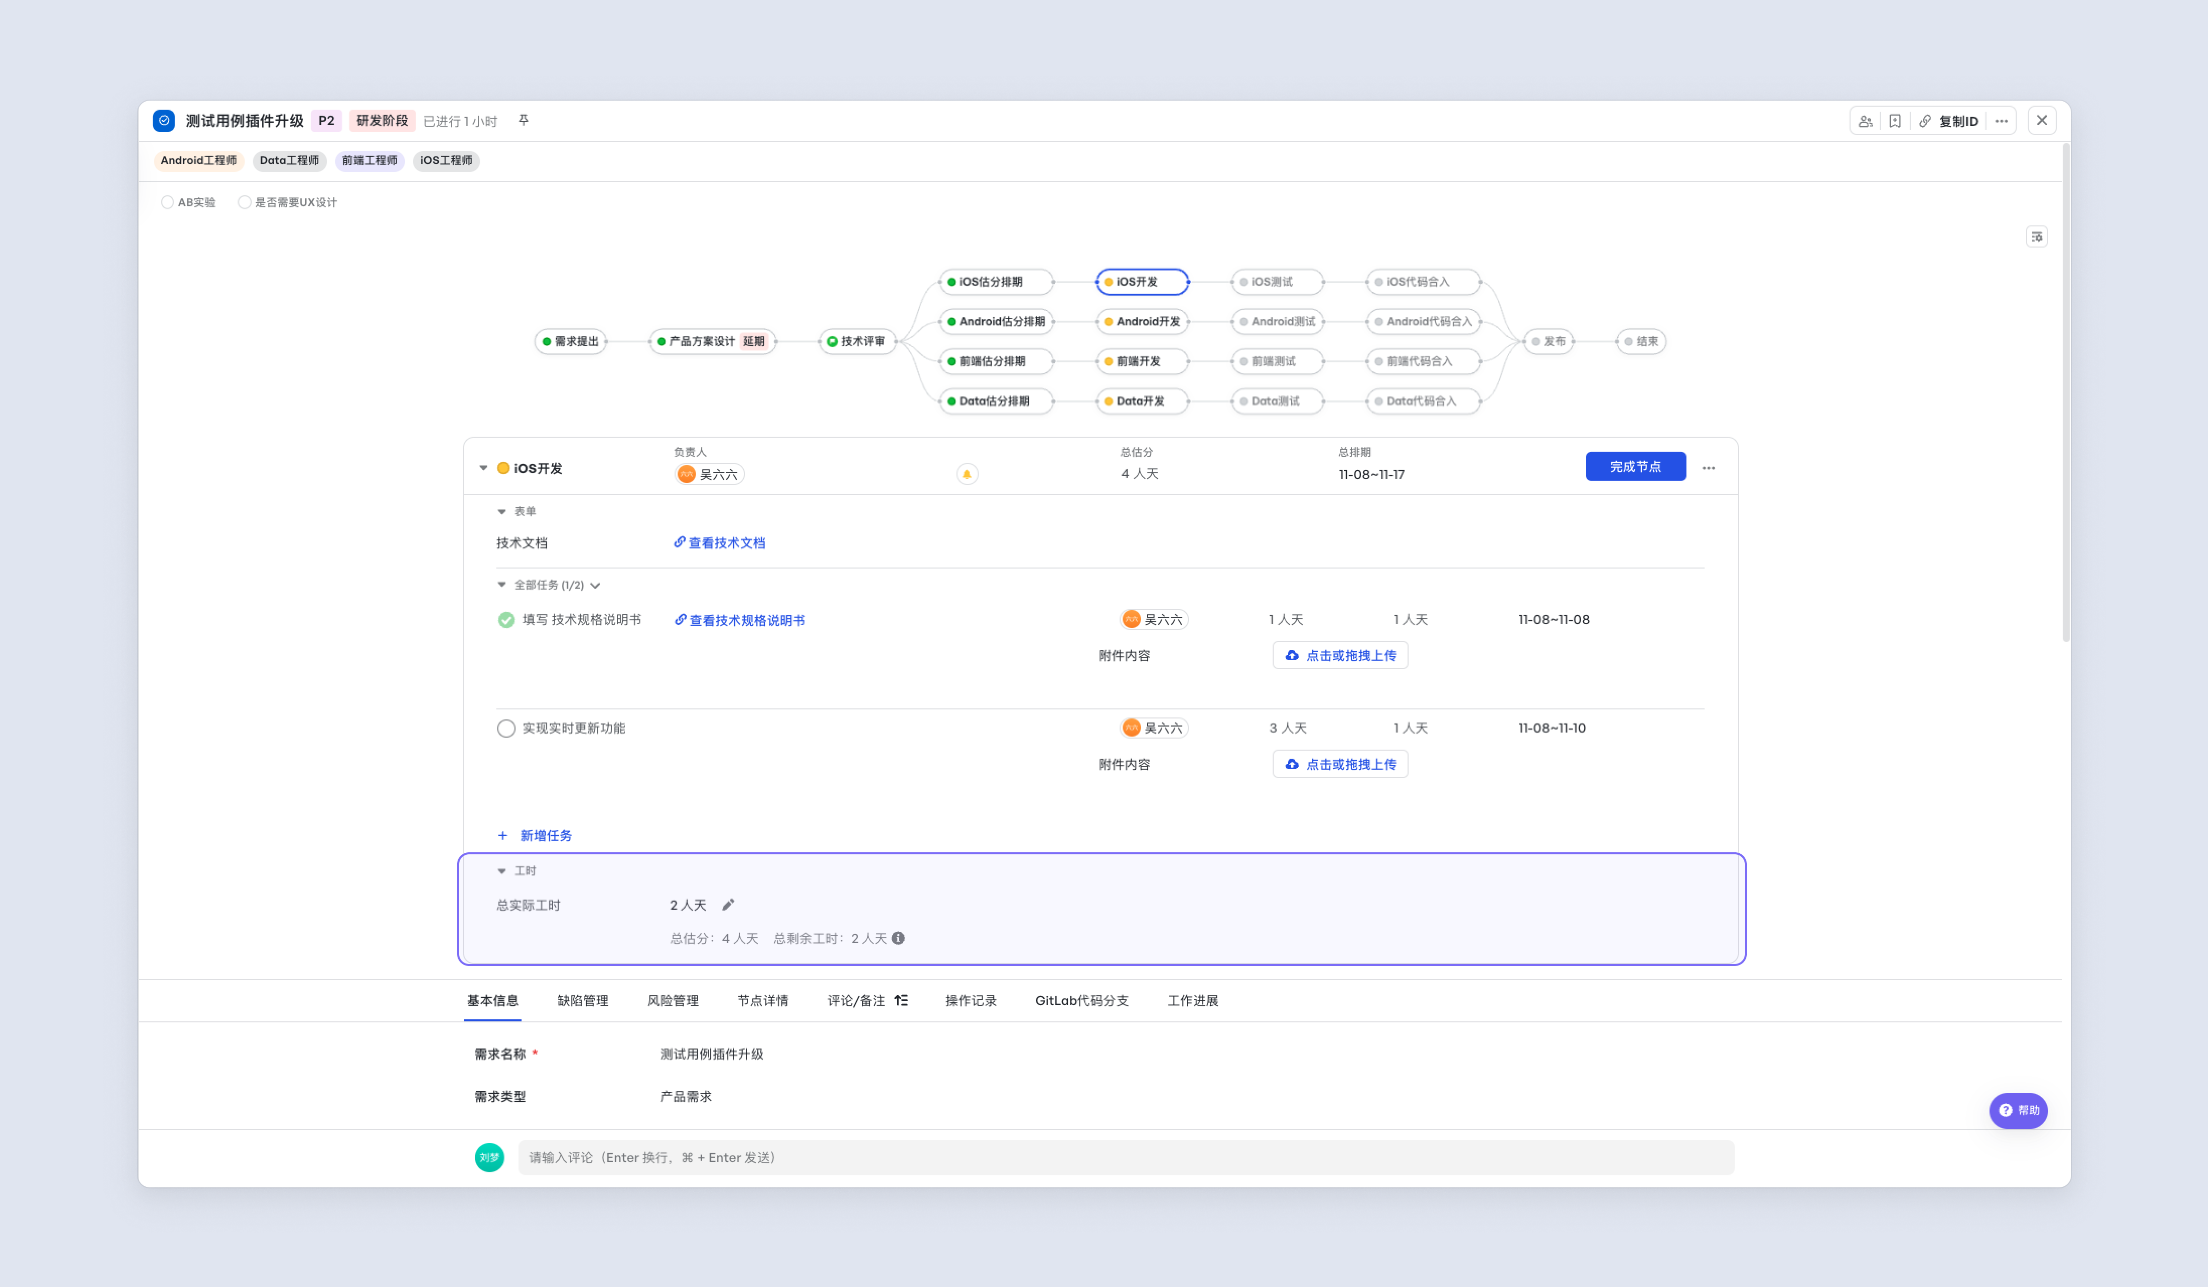This screenshot has height=1287, width=2208.
Task: Switch to the 节点详情 tab
Action: pos(763,1001)
